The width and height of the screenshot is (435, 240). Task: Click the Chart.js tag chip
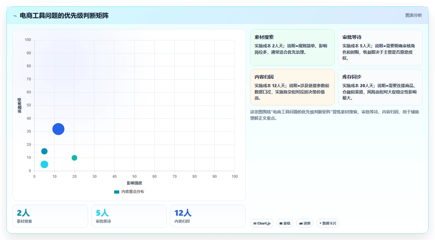click(x=262, y=223)
